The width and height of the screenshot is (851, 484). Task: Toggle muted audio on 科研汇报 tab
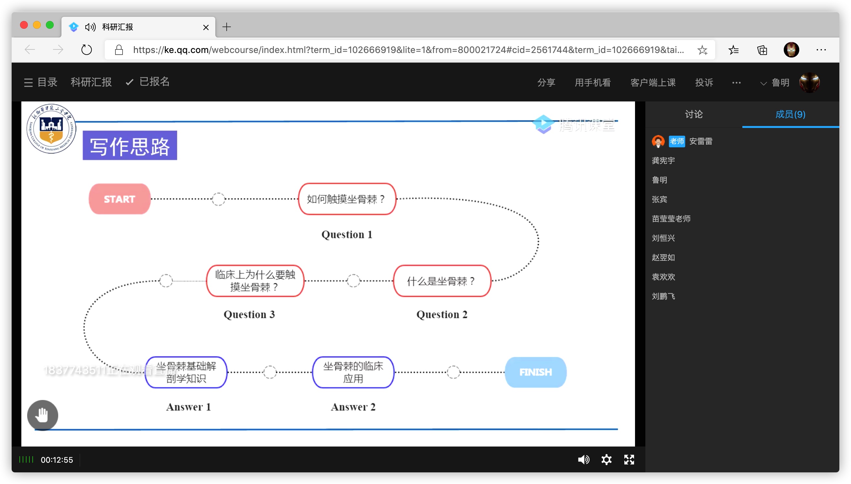90,27
